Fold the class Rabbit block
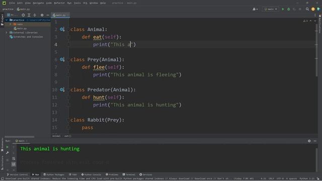 click(68, 120)
